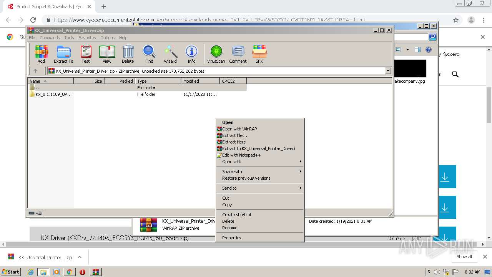Click the Kyocera page search icon
The width and height of the screenshot is (492, 277).
tap(455, 74)
